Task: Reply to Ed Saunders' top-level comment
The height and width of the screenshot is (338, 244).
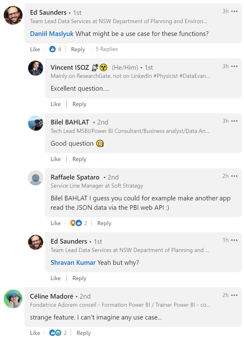Action: (78, 49)
